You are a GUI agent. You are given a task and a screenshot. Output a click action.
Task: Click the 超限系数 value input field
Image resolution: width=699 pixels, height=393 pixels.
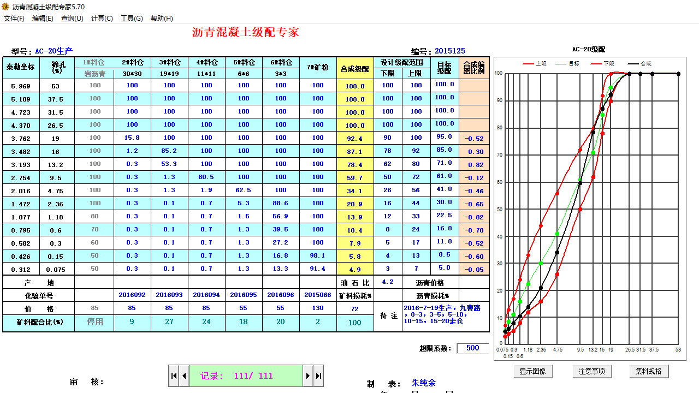pyautogui.click(x=473, y=348)
